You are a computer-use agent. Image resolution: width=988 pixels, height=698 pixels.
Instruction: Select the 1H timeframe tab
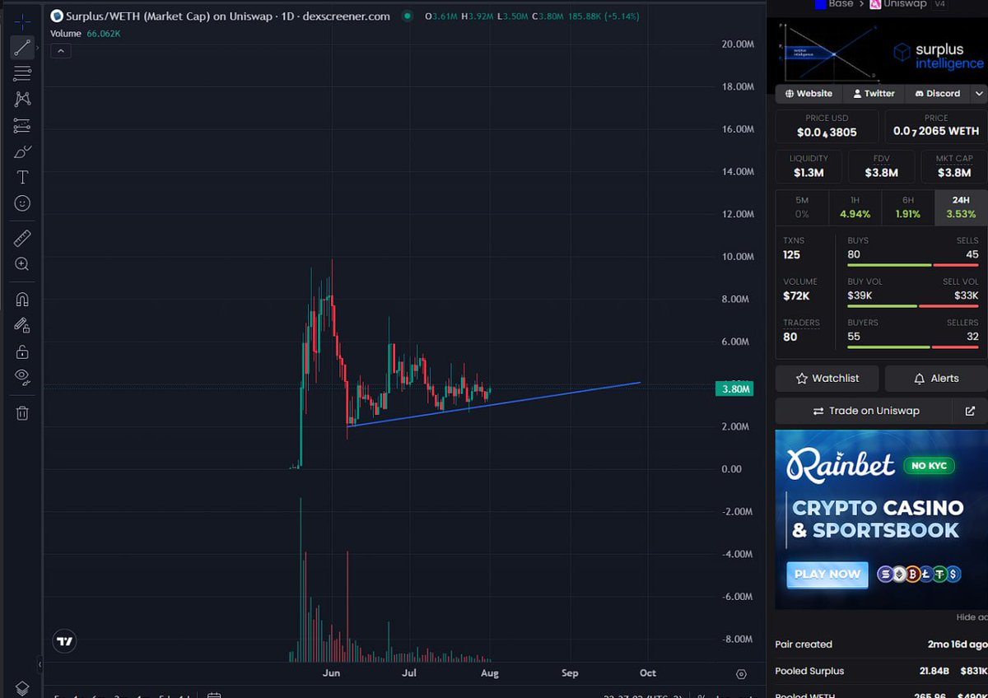855,207
